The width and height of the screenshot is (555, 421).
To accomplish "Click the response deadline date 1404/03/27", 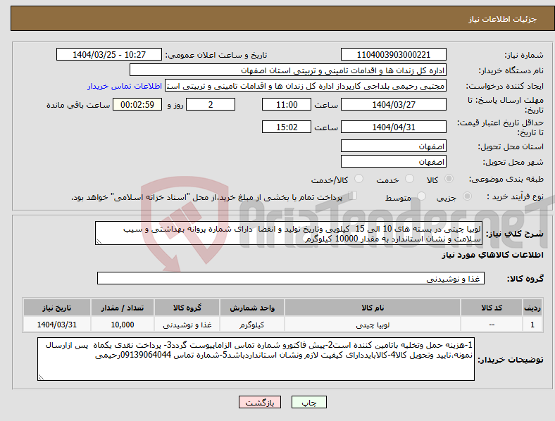I will click(x=393, y=104).
